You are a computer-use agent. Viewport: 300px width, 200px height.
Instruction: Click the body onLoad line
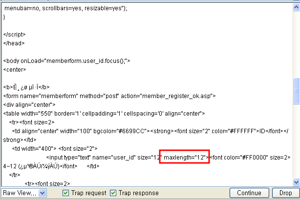pos(66,61)
